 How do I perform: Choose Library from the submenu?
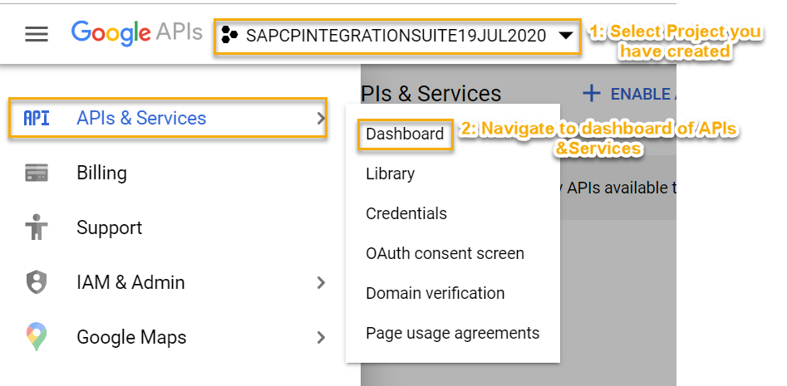[x=391, y=174]
